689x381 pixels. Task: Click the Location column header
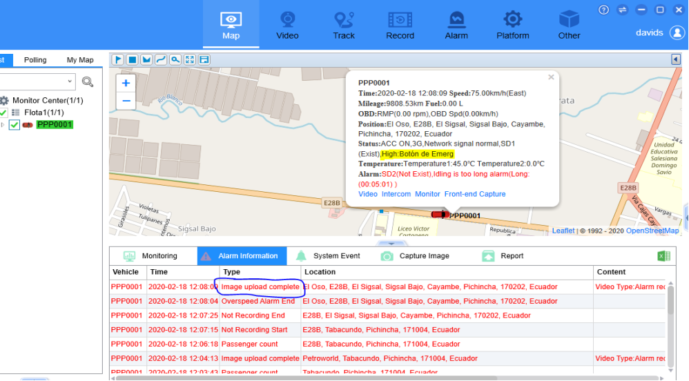point(447,272)
